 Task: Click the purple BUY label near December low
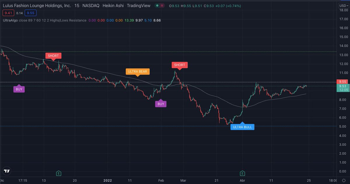[x=19, y=89]
